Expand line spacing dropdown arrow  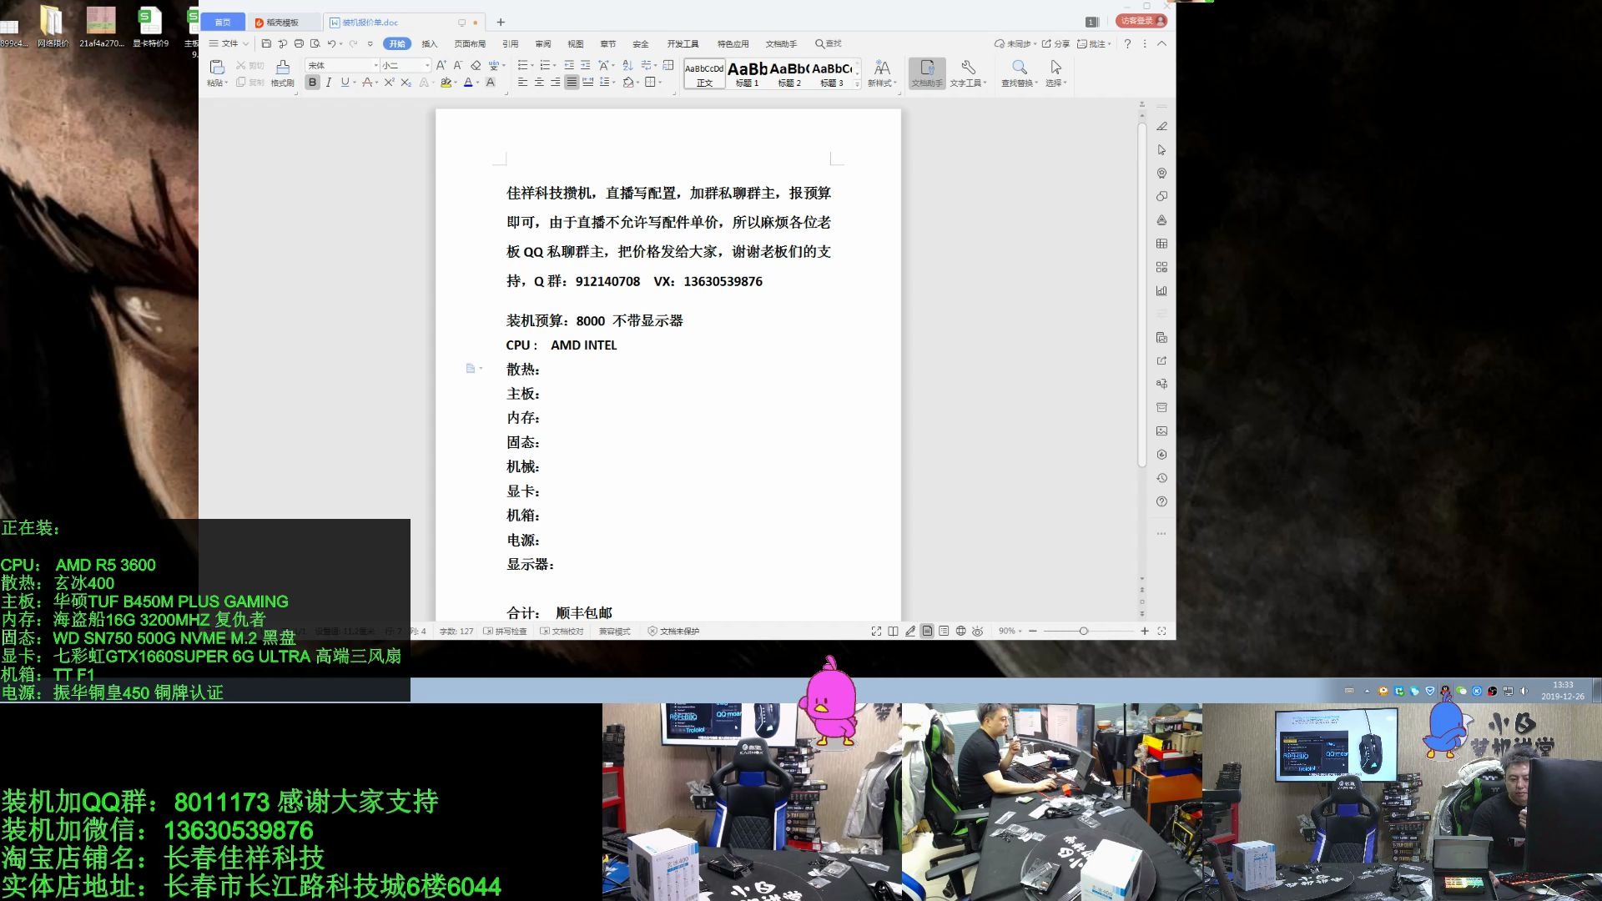click(x=613, y=83)
